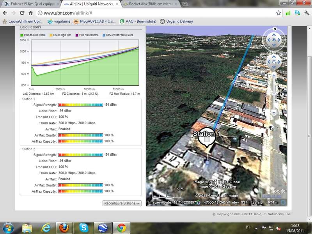
Task: Rotate the view left on look joystick
Action: 269,40
